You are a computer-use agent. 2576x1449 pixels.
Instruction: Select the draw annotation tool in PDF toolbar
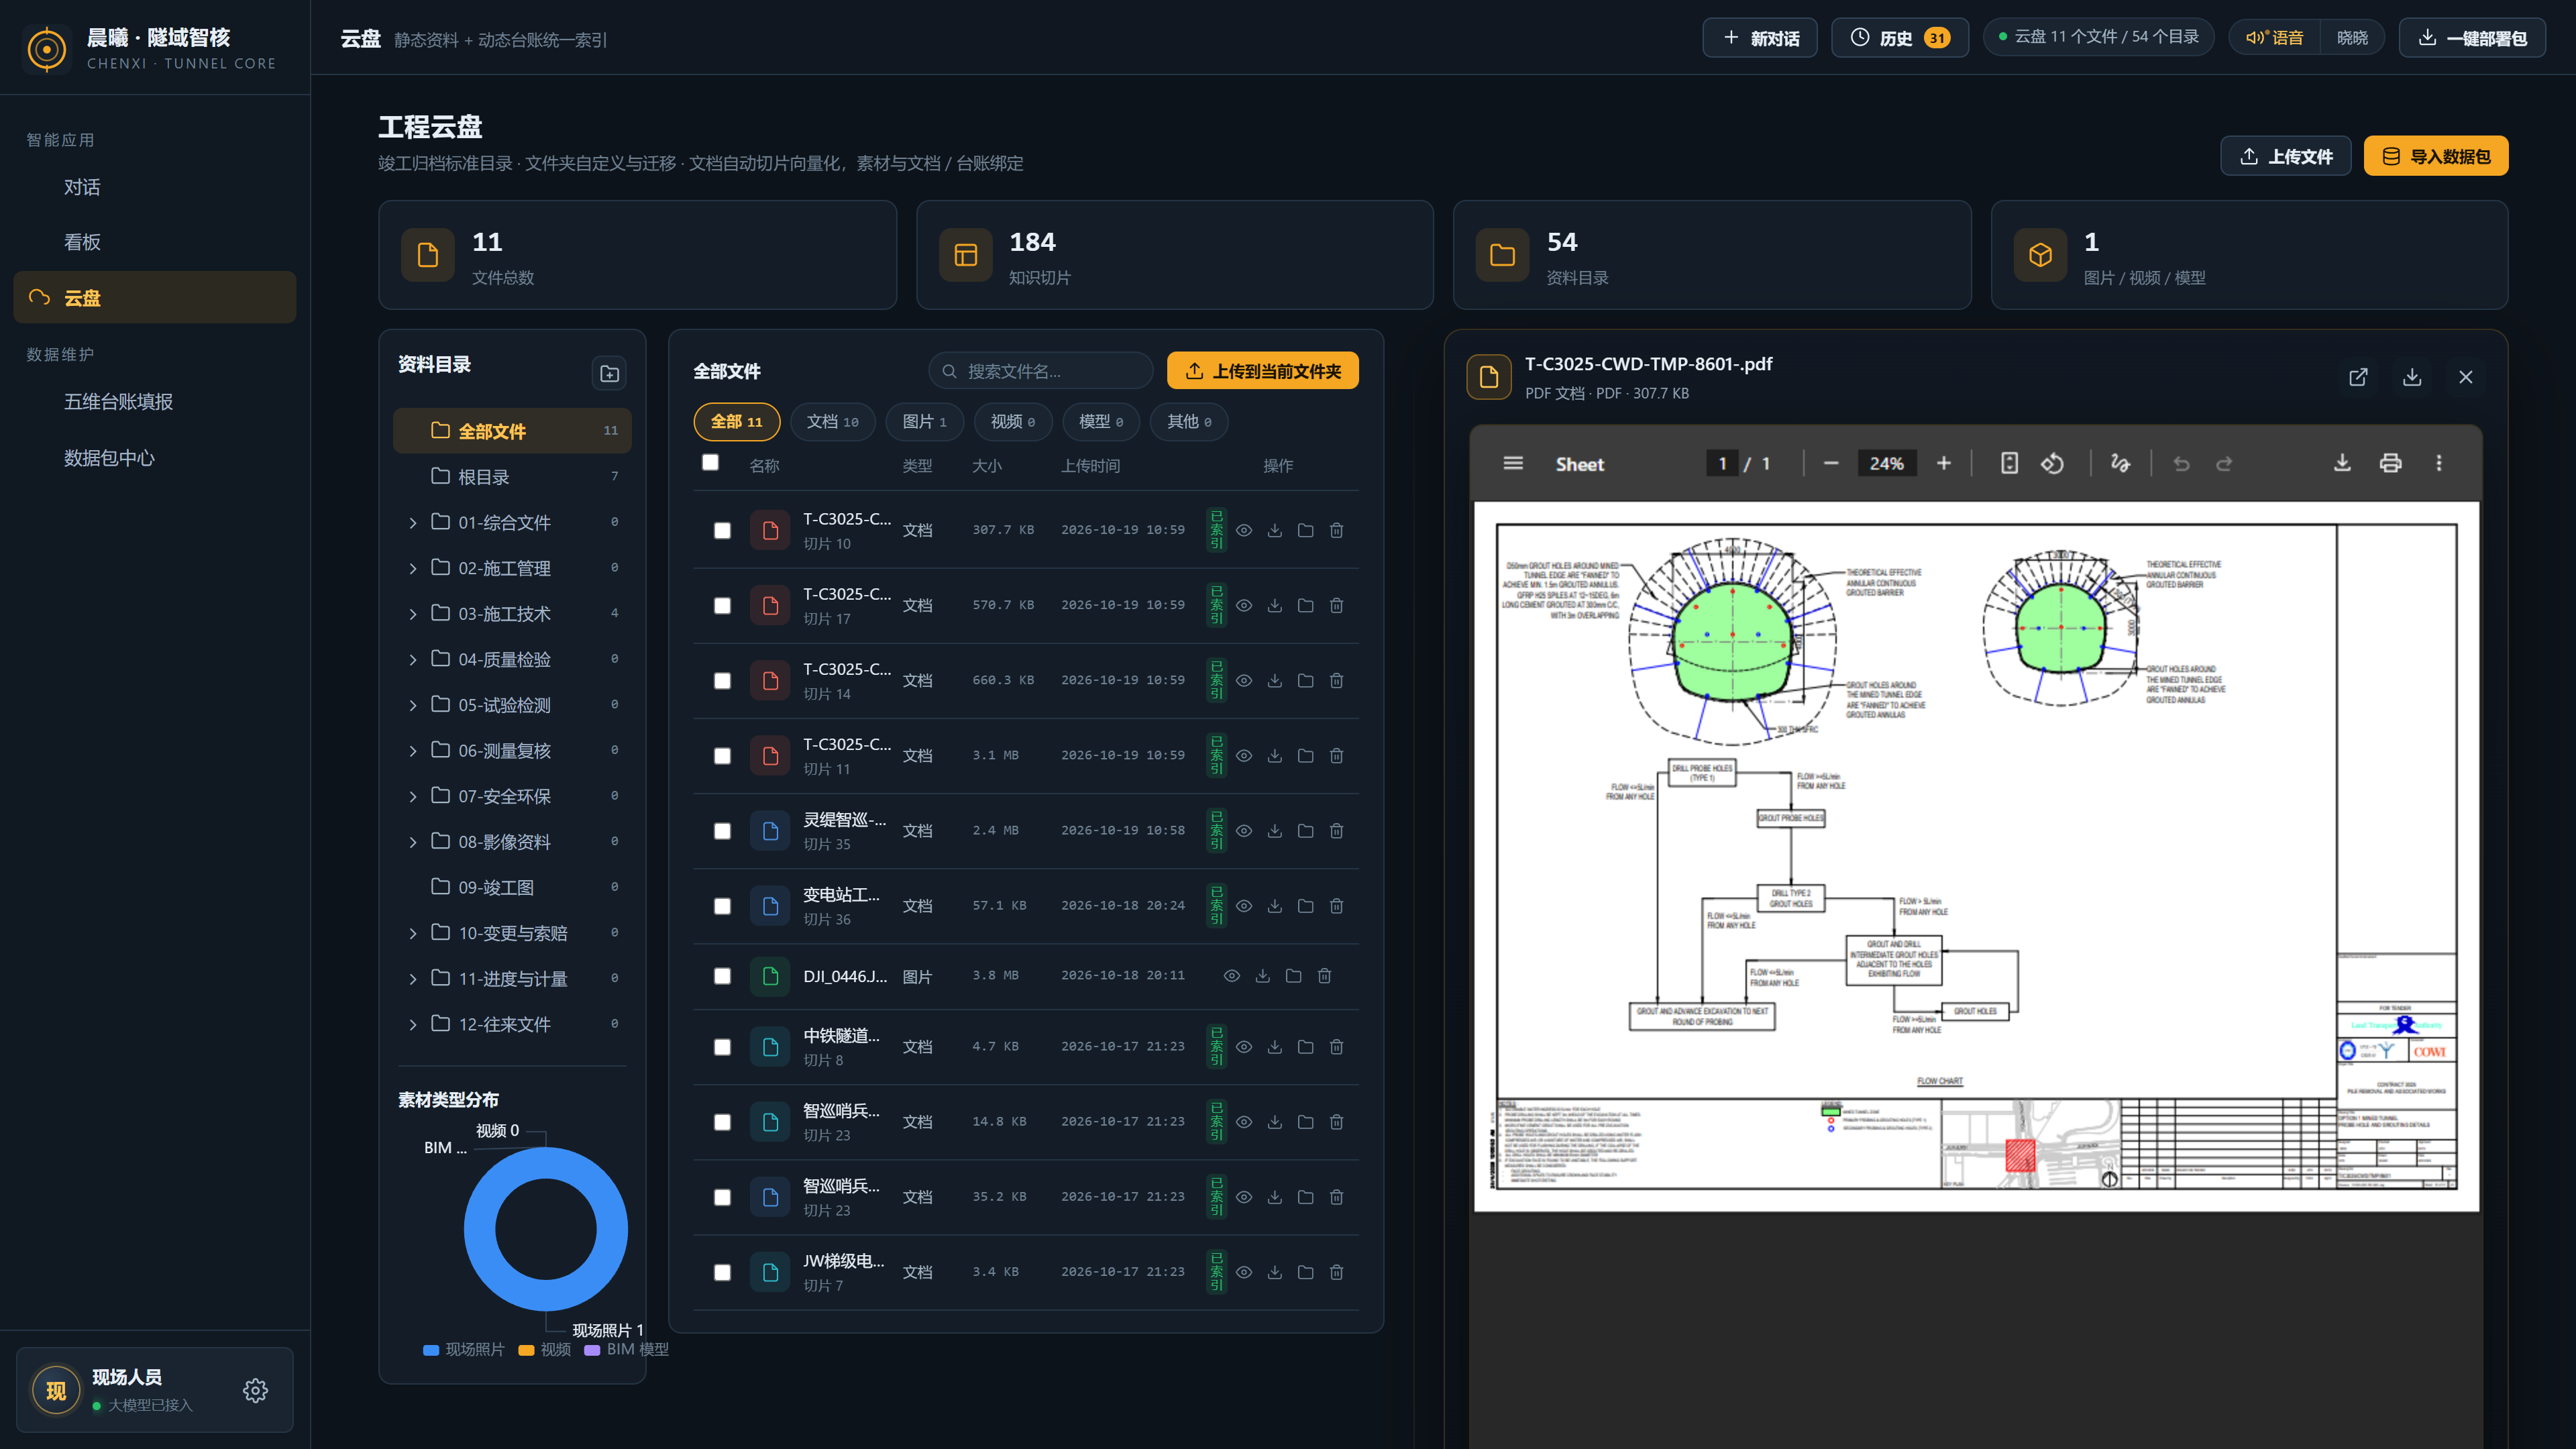(2120, 463)
